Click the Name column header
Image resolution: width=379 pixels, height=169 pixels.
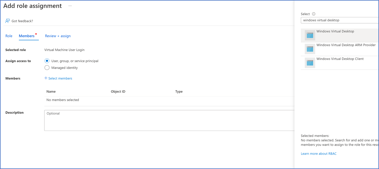(x=51, y=92)
